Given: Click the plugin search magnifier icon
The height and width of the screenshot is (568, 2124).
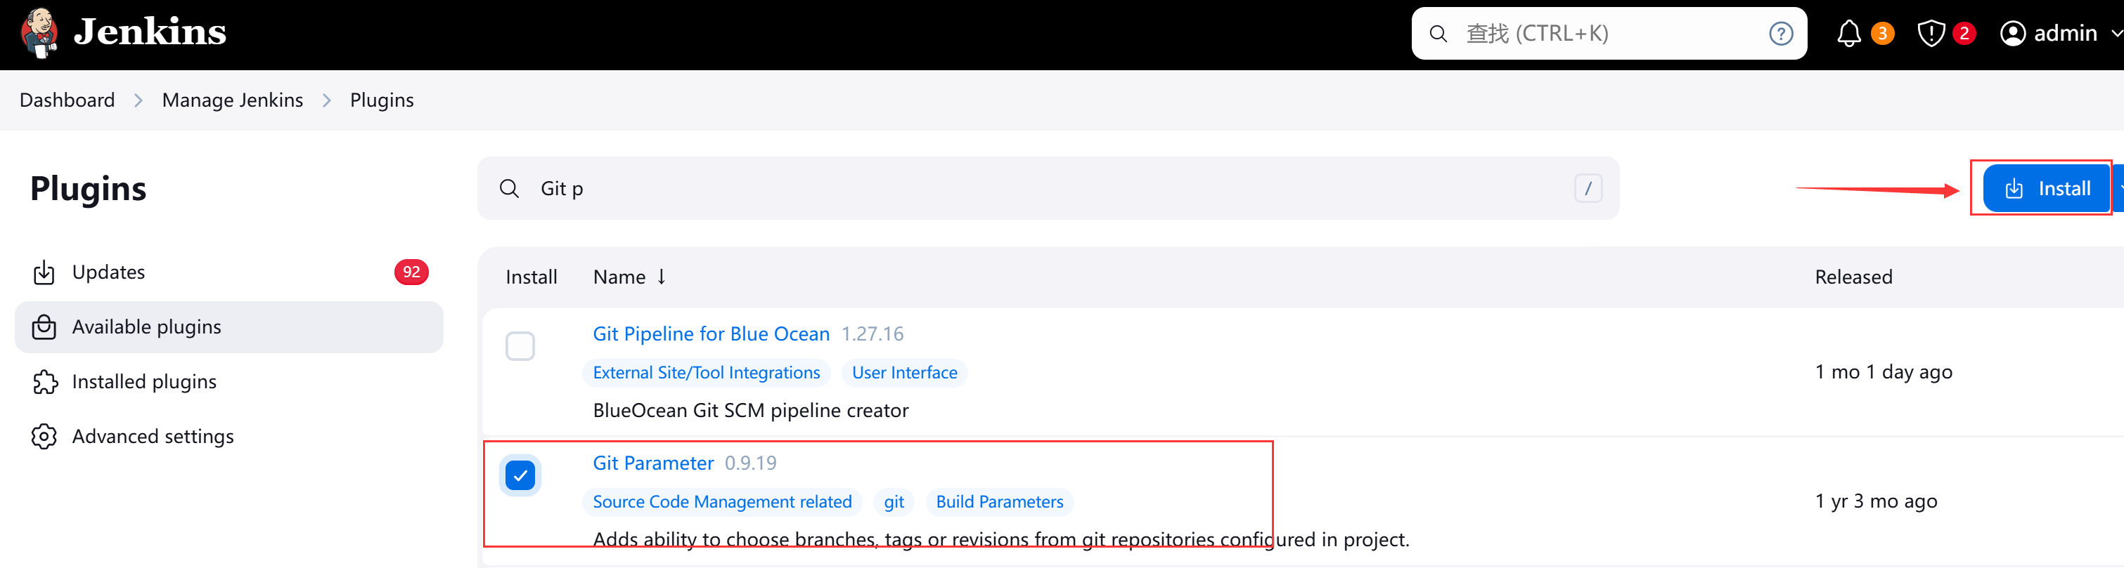Looking at the screenshot, I should tap(509, 188).
